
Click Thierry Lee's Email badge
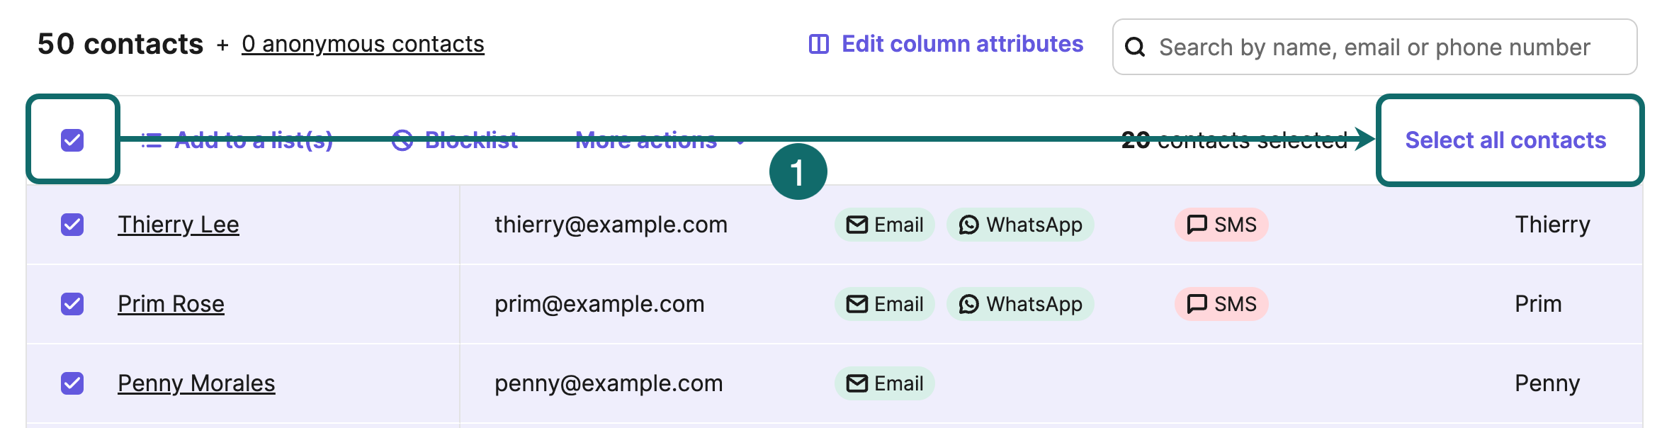pyautogui.click(x=884, y=225)
